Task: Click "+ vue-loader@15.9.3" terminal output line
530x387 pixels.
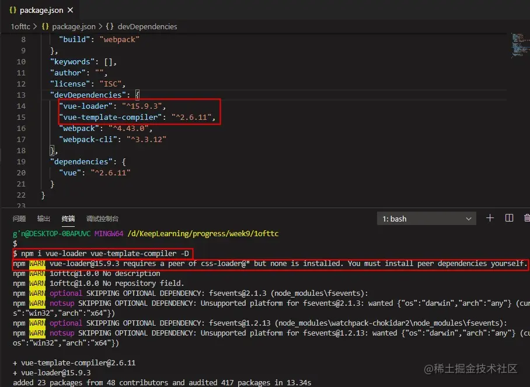Action: (52, 373)
